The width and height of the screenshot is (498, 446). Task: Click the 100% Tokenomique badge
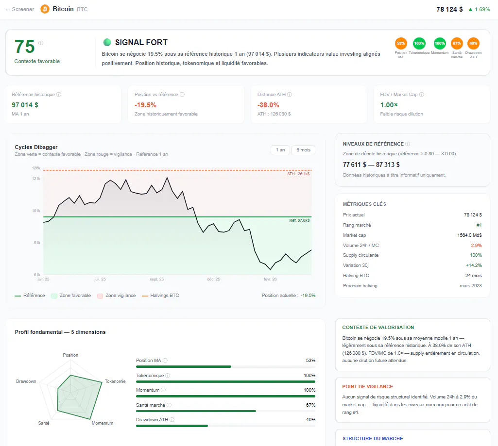point(419,44)
